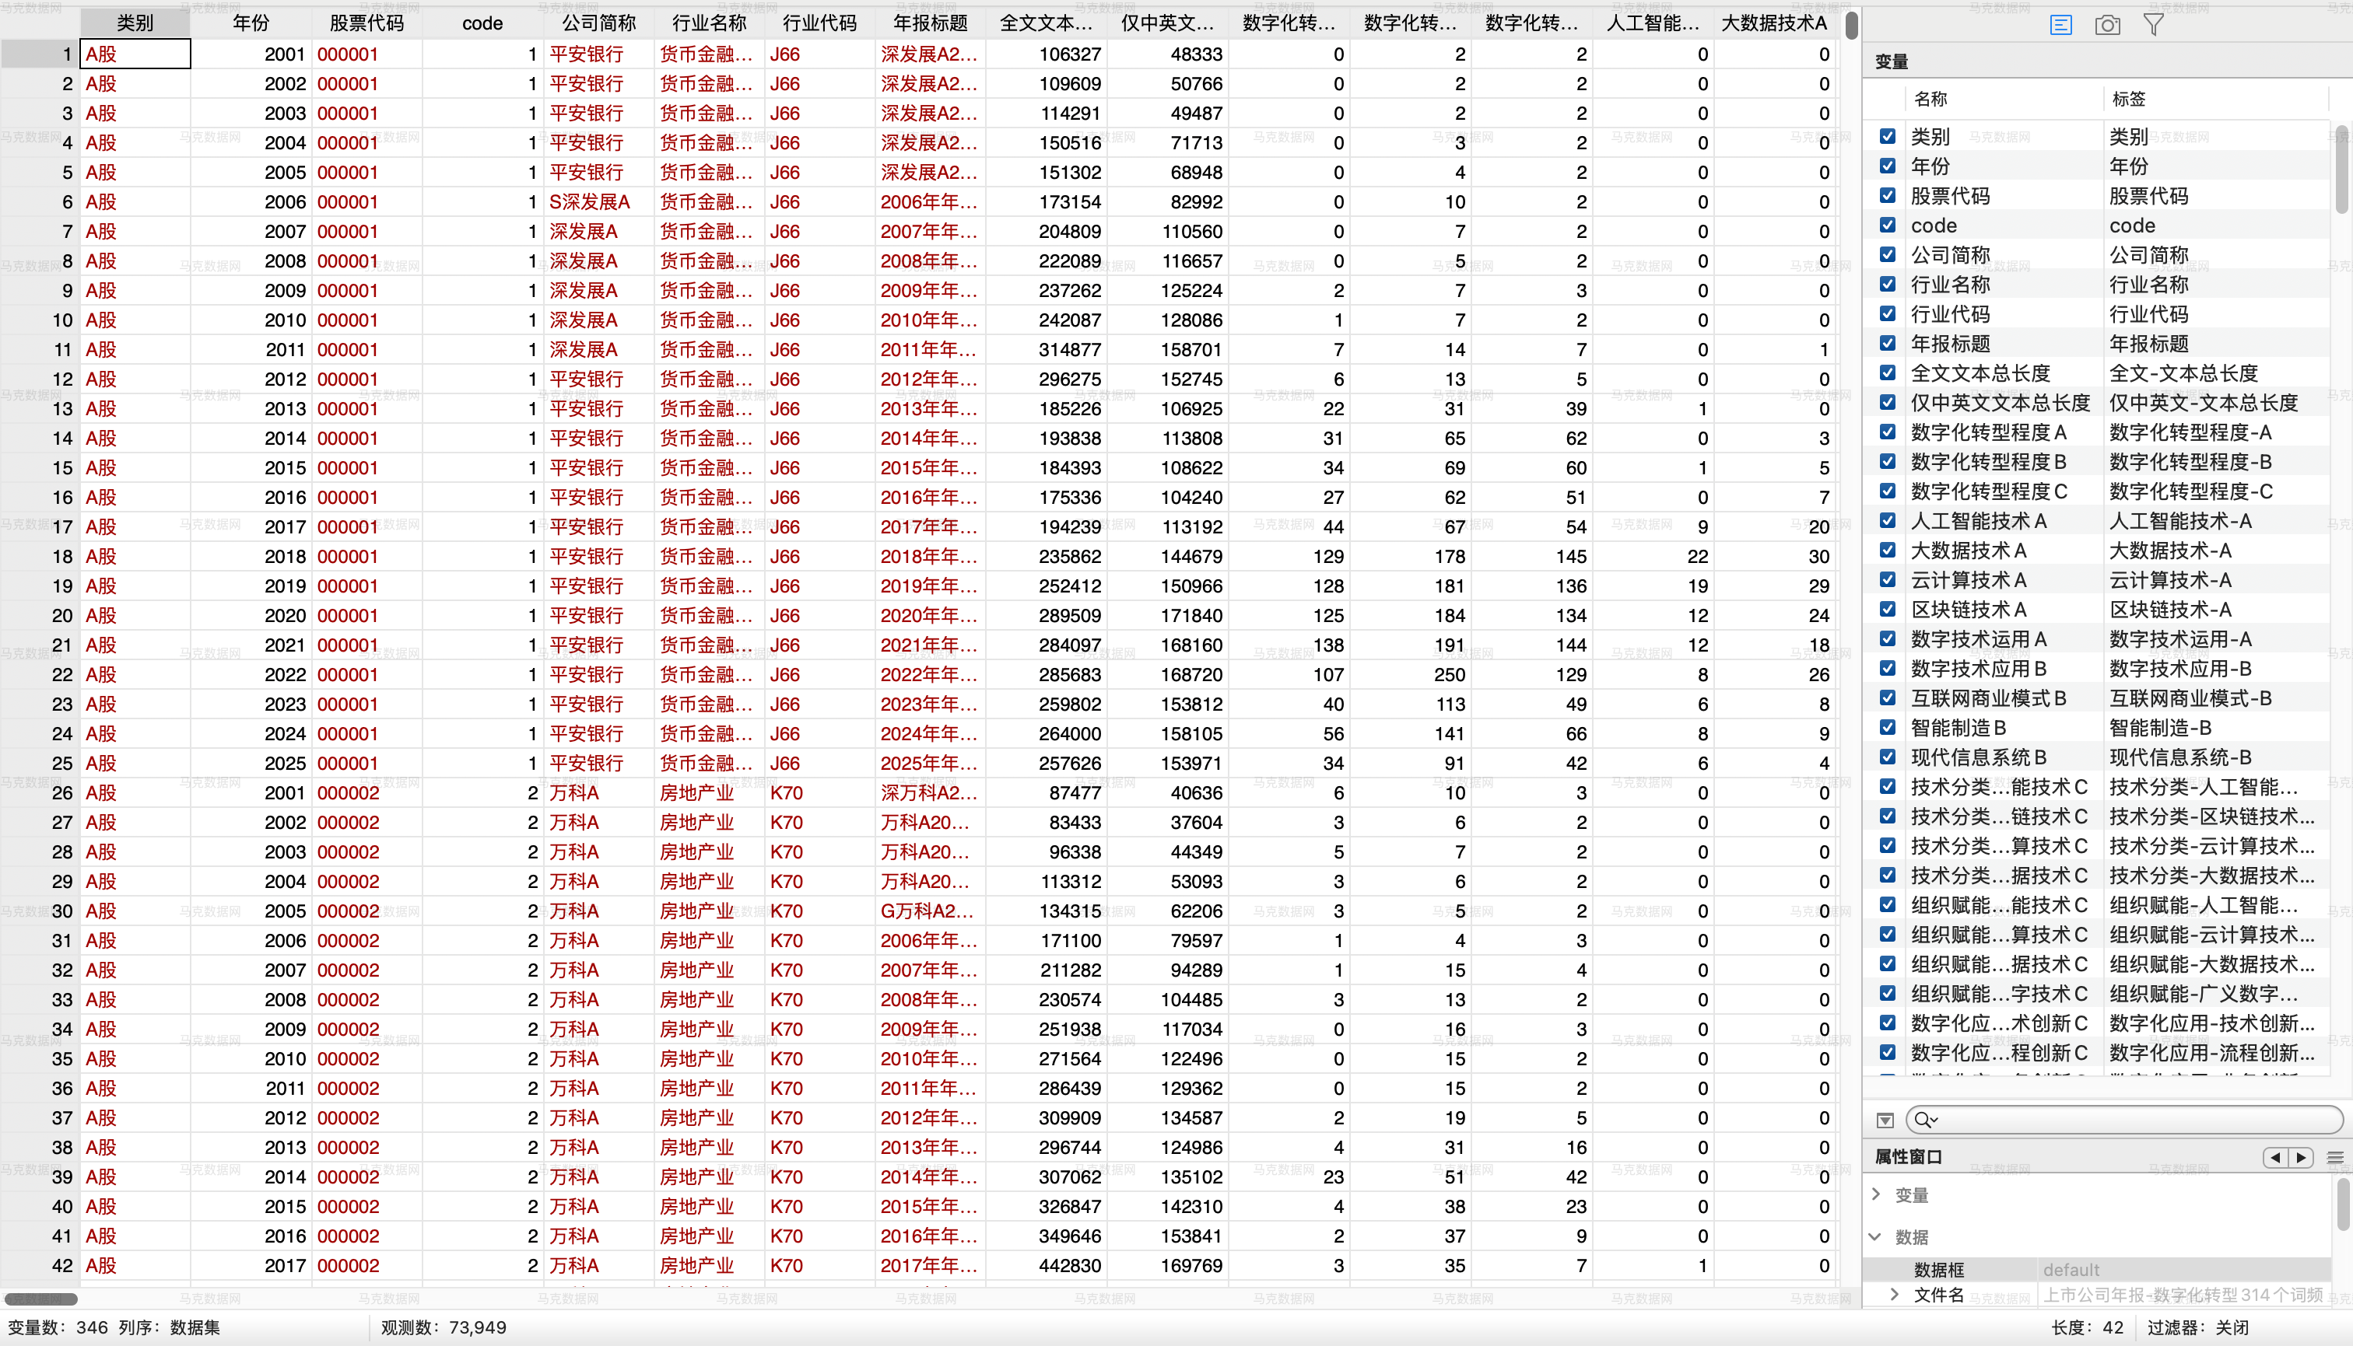This screenshot has height=1346, width=2353.
Task: Toggle the 智能制造 B checkbox
Action: click(1888, 729)
